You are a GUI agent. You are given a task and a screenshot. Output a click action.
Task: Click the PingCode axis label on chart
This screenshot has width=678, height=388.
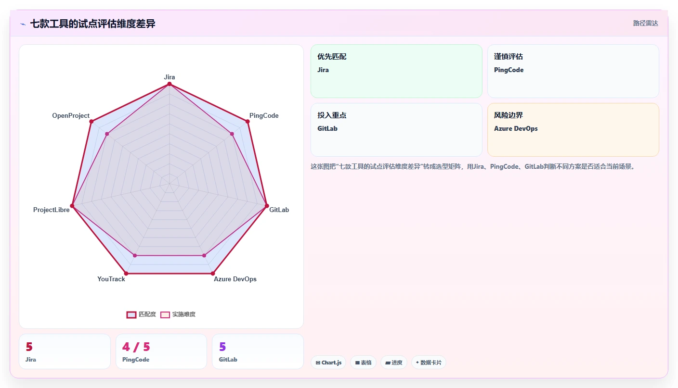tap(264, 115)
